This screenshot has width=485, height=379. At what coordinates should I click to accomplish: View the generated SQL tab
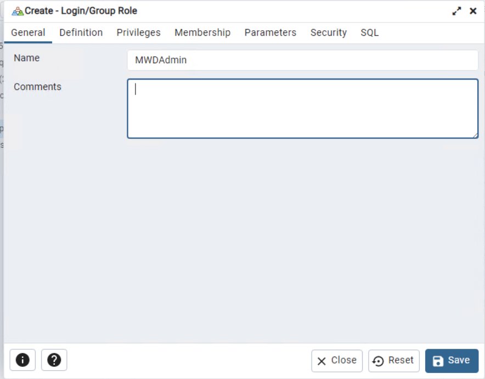(x=369, y=33)
